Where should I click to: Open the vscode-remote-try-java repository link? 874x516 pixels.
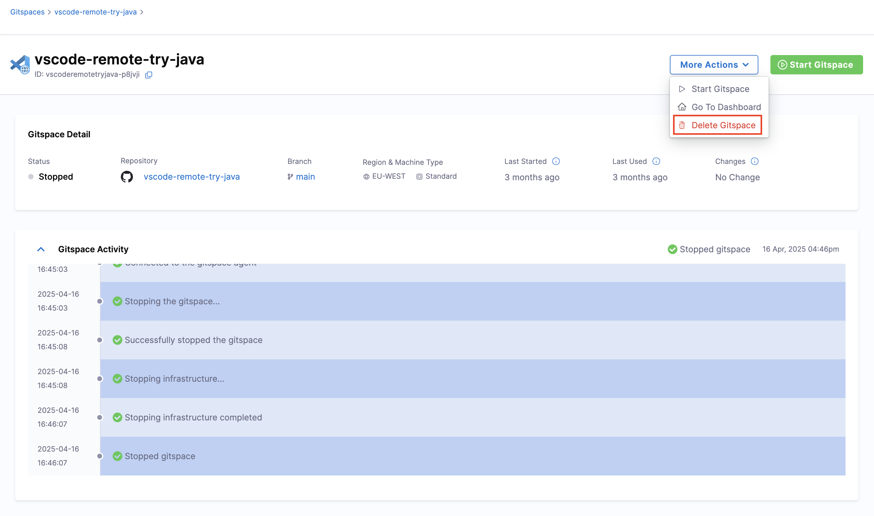point(191,177)
